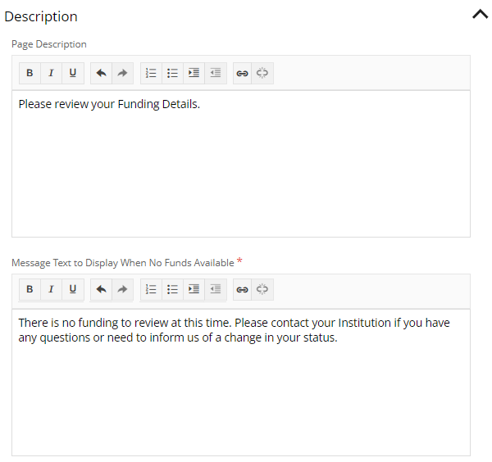Collapse the Description section chevron
Screen dimensions: 492x462
pyautogui.click(x=480, y=14)
